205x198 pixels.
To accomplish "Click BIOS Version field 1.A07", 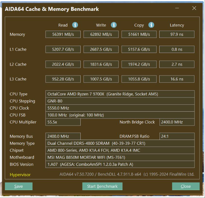I will click(120, 164).
